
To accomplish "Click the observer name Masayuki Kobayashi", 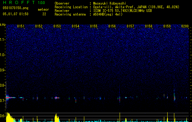I will (110, 3).
